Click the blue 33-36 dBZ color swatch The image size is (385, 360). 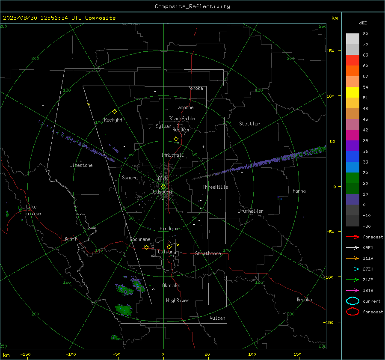(352, 157)
